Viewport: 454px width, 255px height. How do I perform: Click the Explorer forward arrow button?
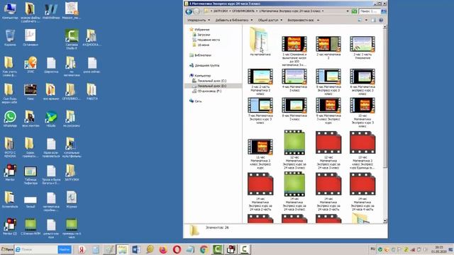pyautogui.click(x=196, y=11)
